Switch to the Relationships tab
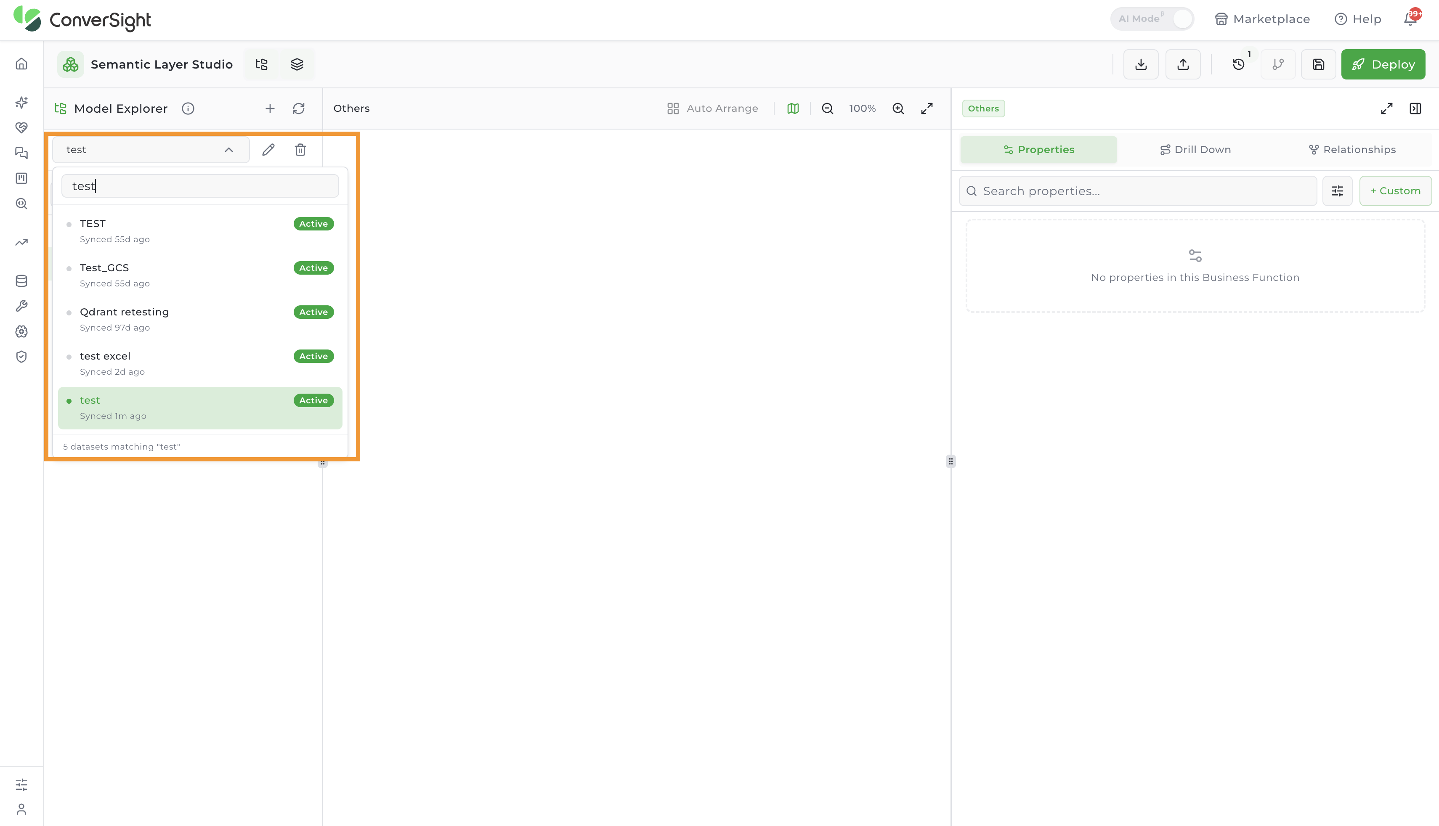The image size is (1439, 826). point(1352,150)
